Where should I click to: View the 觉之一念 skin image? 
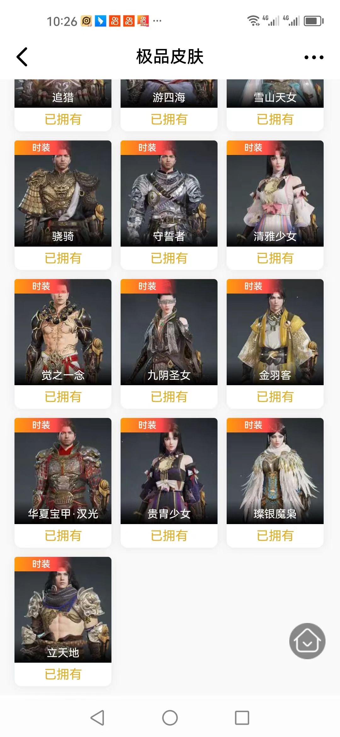[63, 332]
